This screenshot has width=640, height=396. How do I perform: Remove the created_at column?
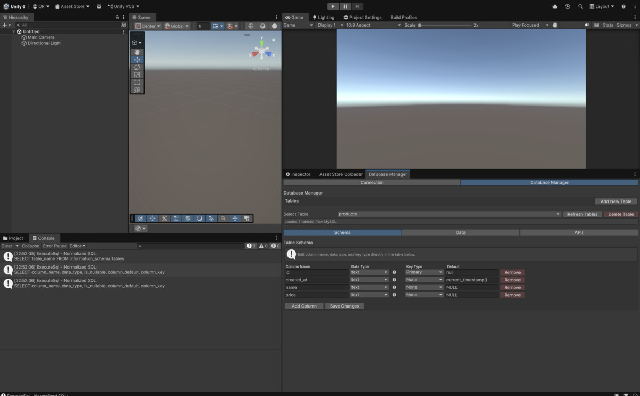pyautogui.click(x=512, y=280)
